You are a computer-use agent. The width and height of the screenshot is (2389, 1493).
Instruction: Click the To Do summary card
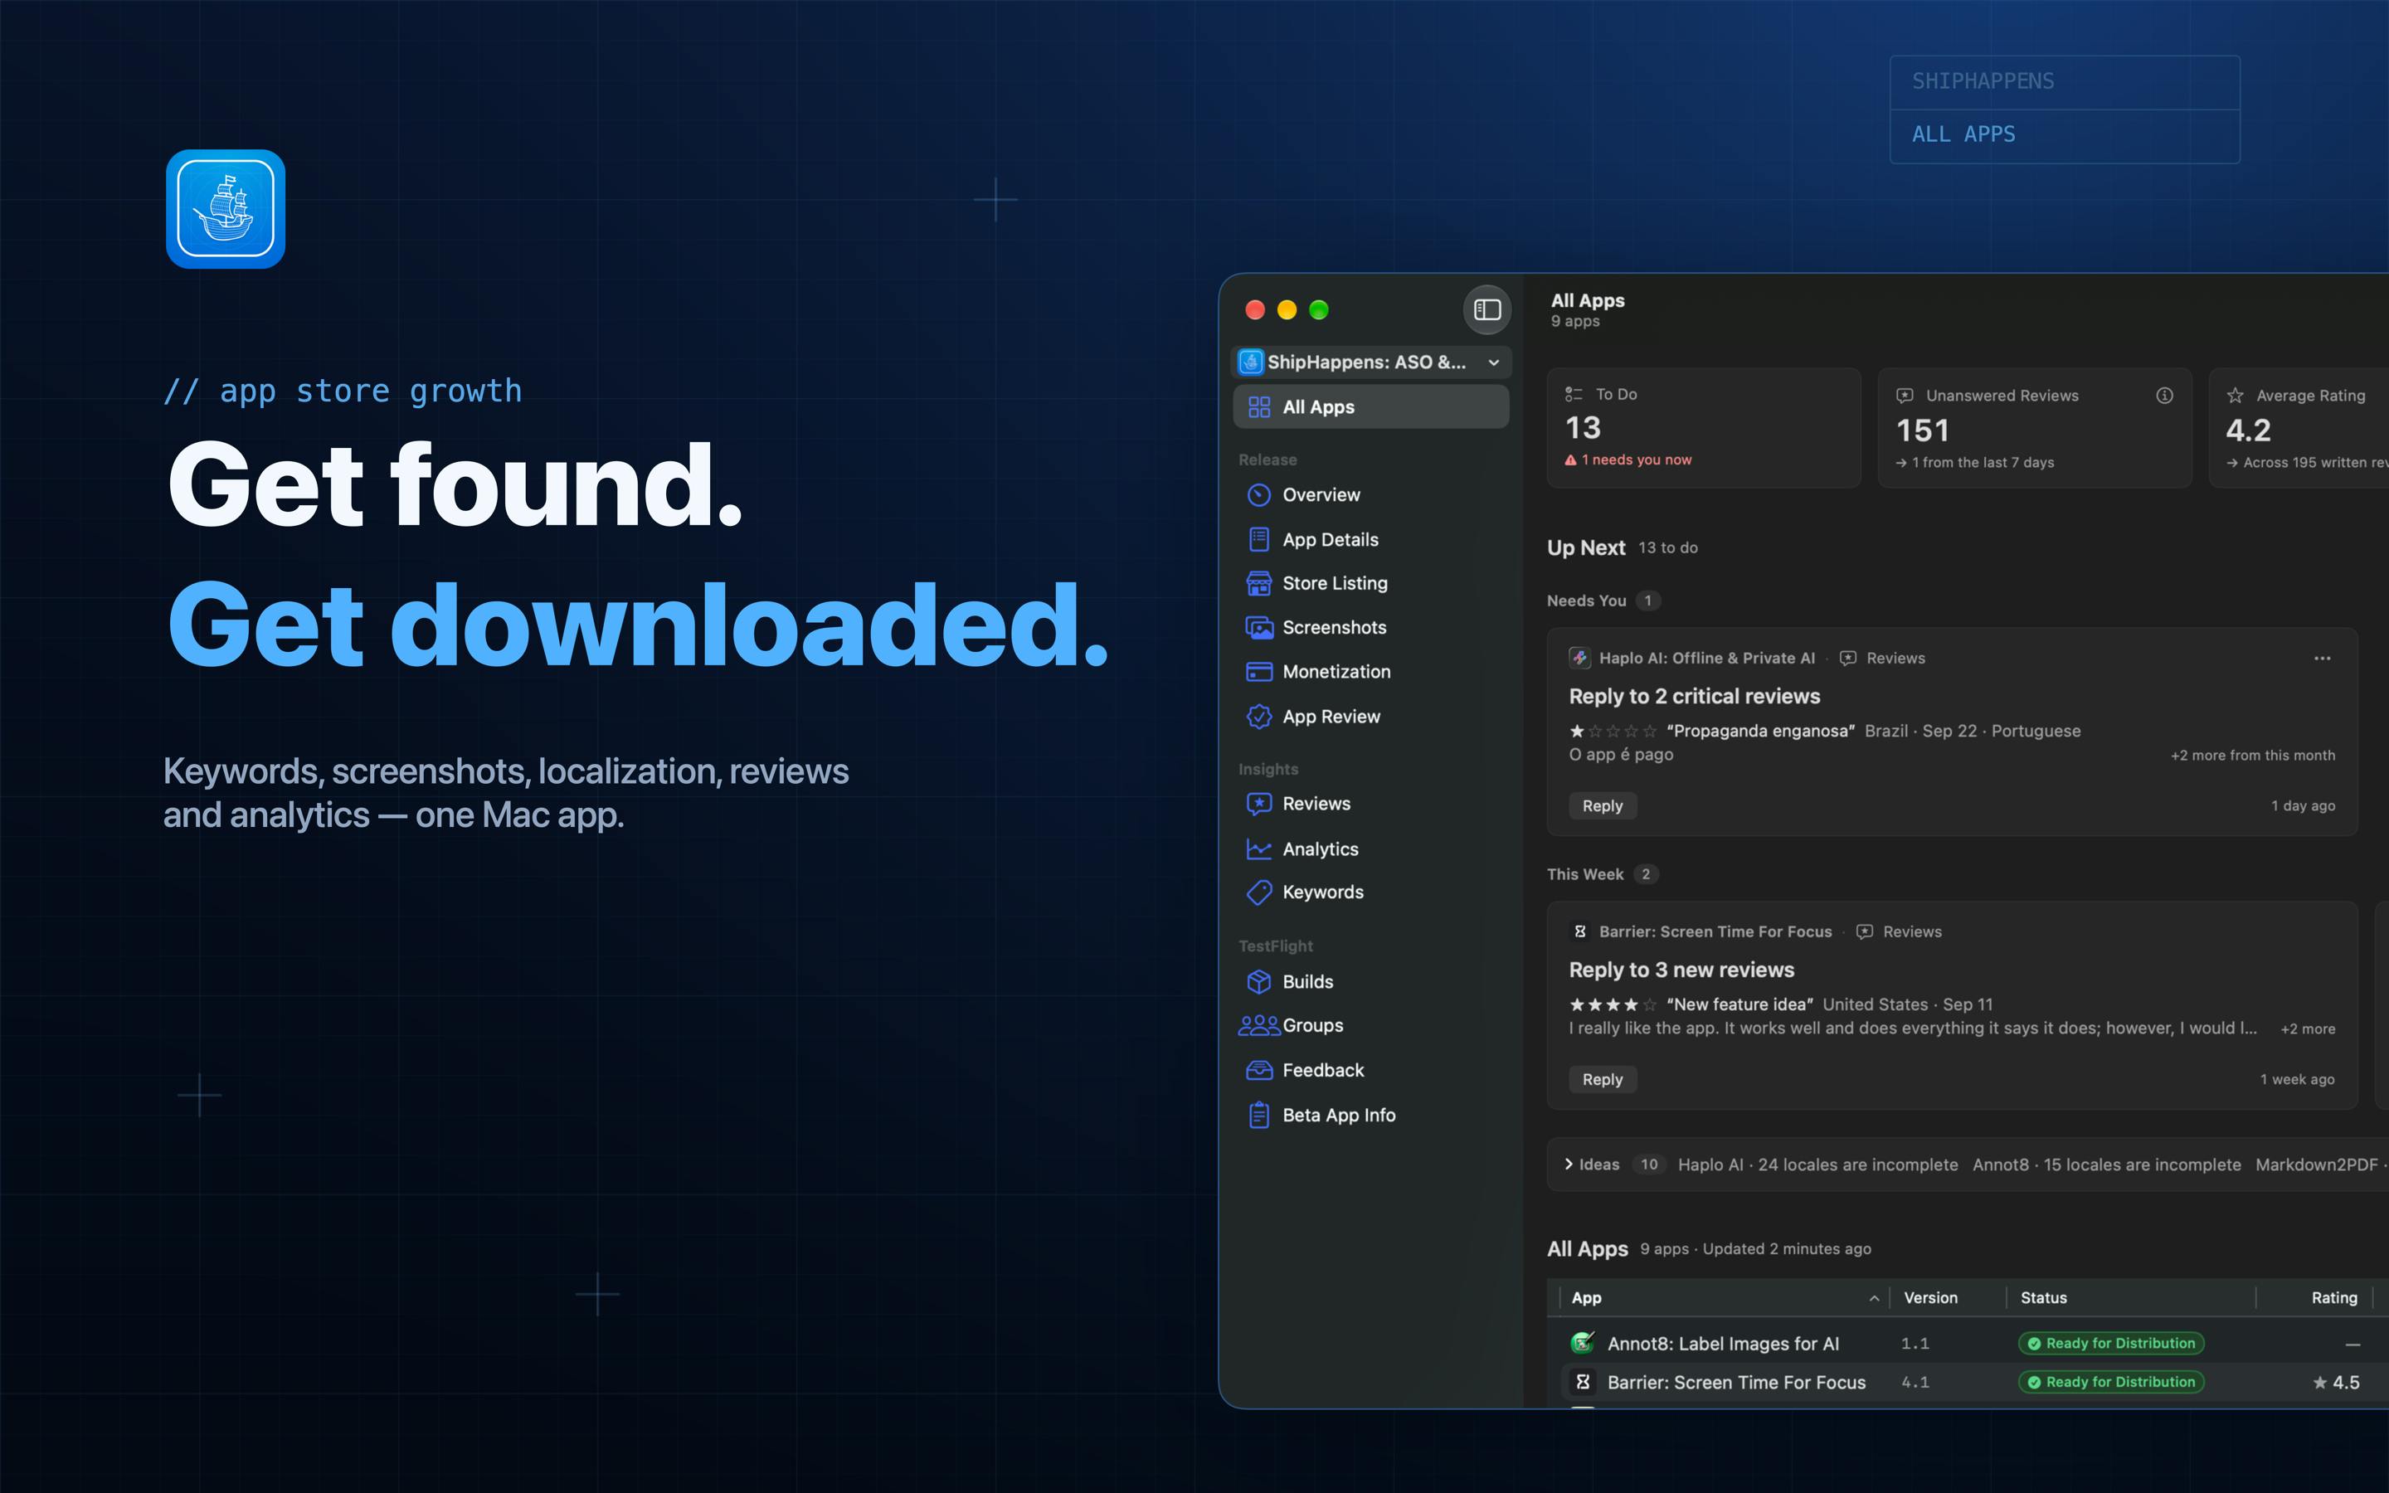pyautogui.click(x=1703, y=427)
